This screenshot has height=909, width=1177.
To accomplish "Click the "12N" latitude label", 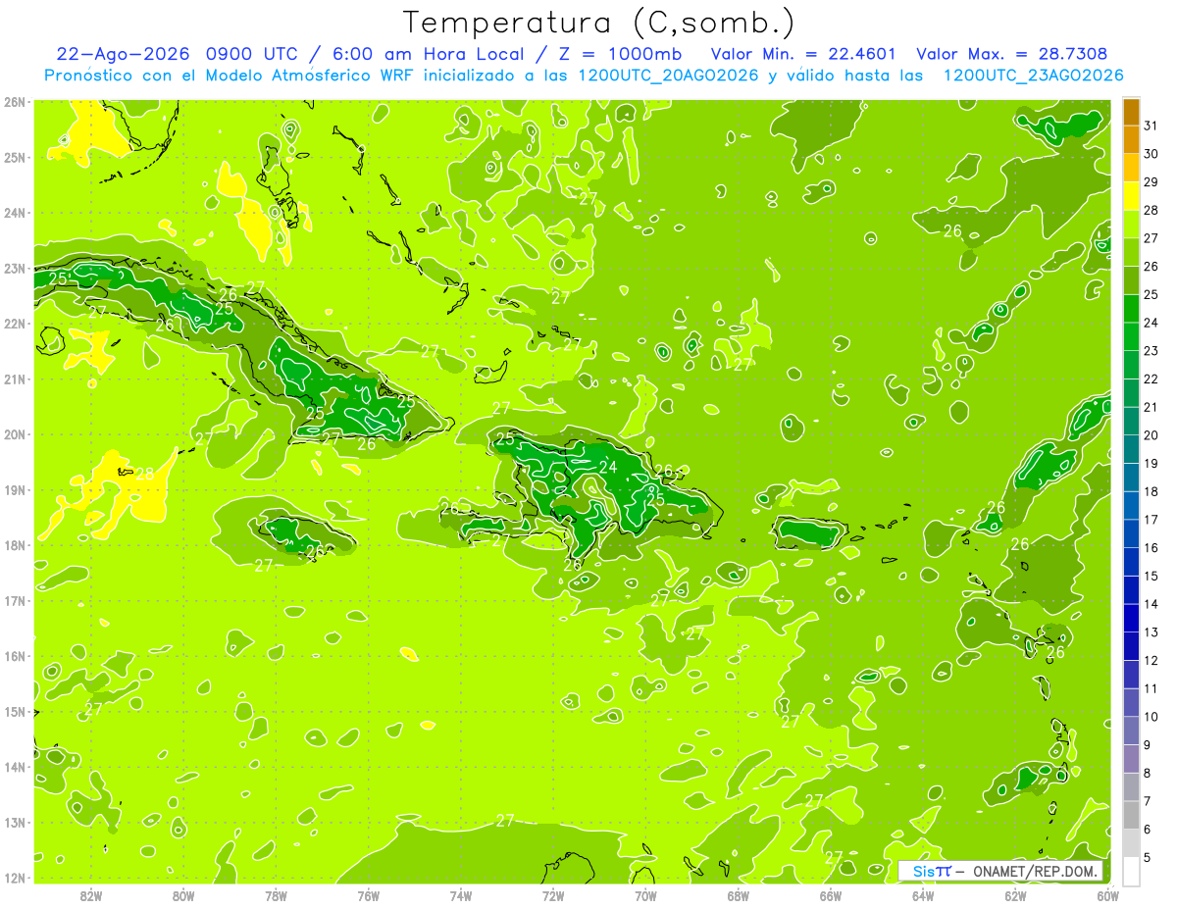I will (x=15, y=878).
